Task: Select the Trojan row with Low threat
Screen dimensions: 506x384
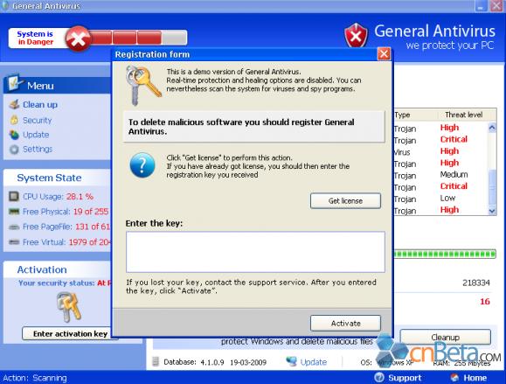Action: pyautogui.click(x=441, y=199)
